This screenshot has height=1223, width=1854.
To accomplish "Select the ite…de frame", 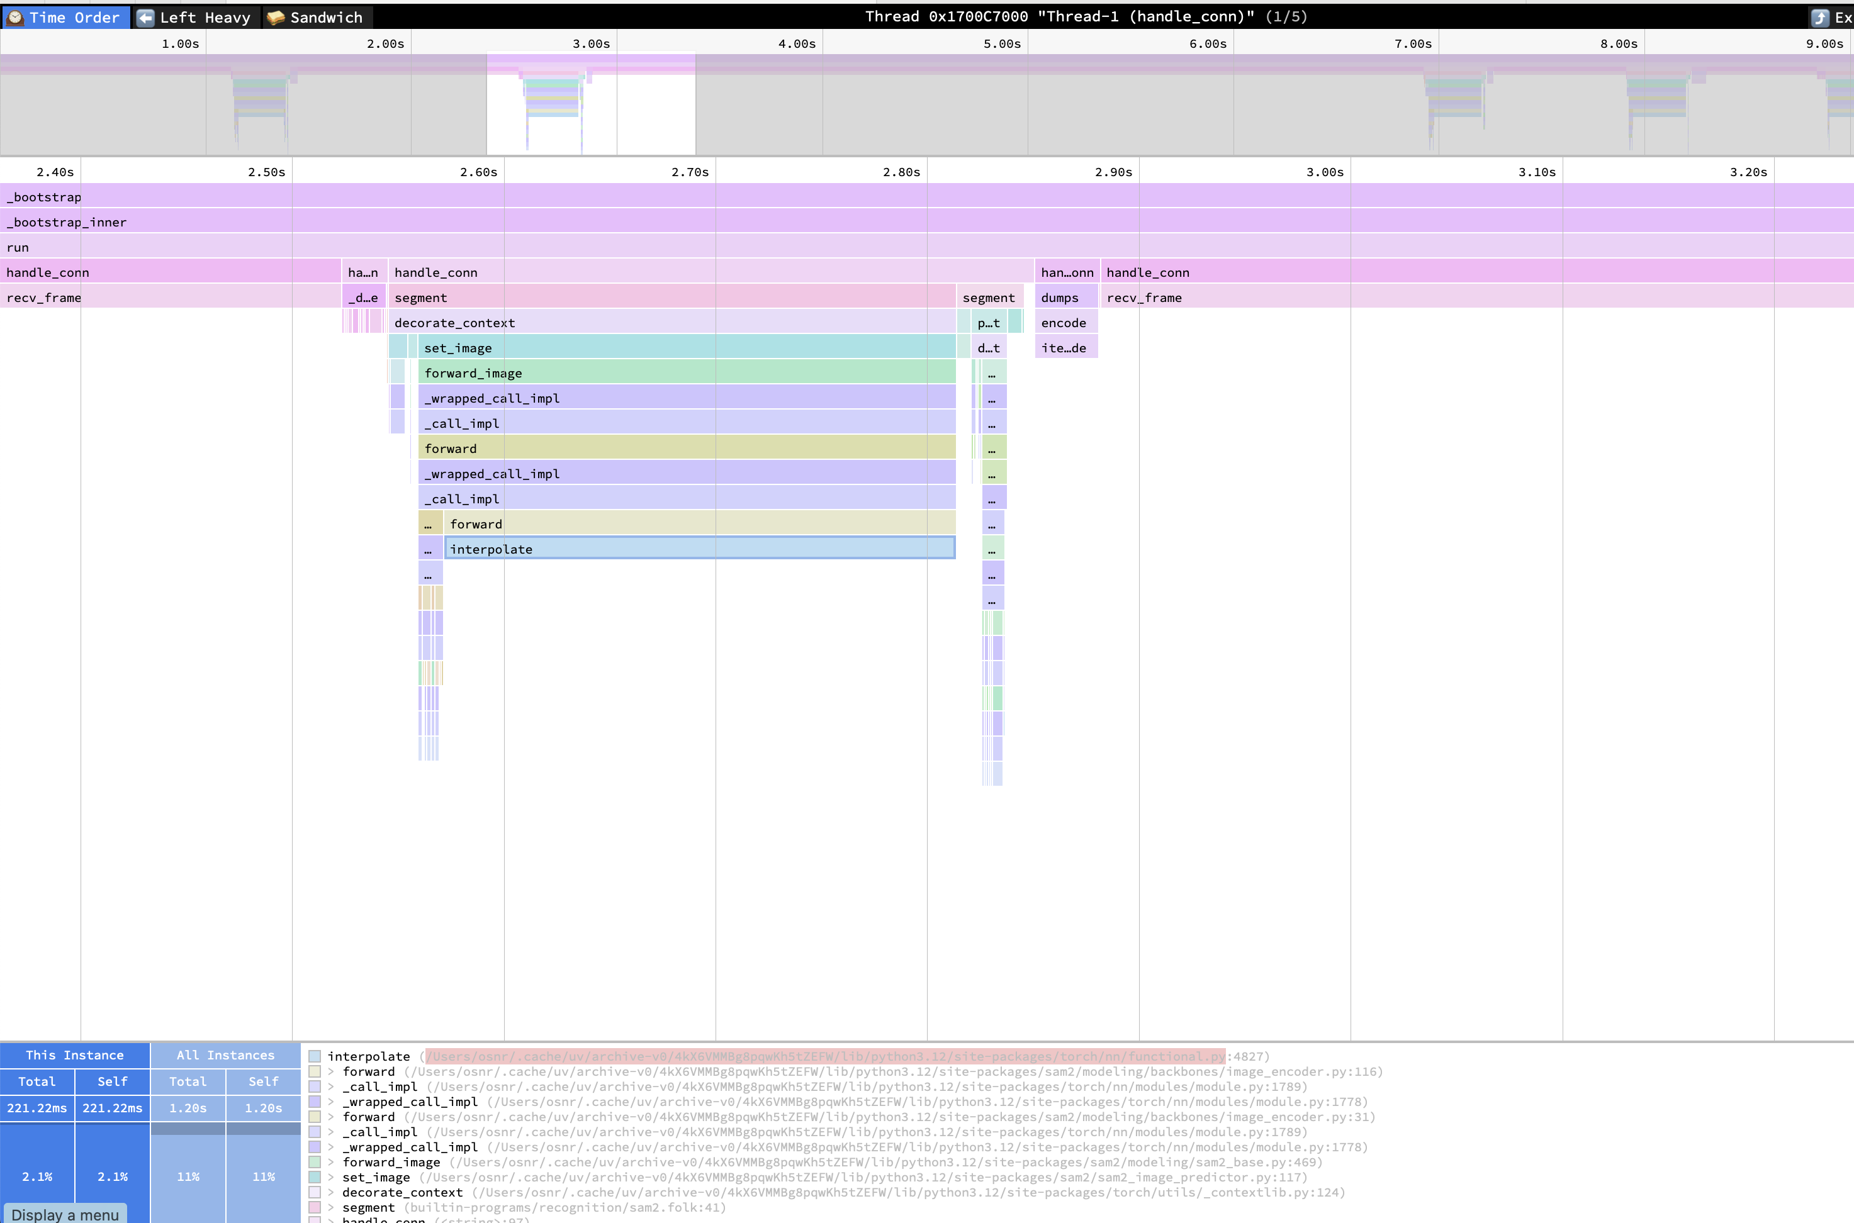I will pos(1067,347).
